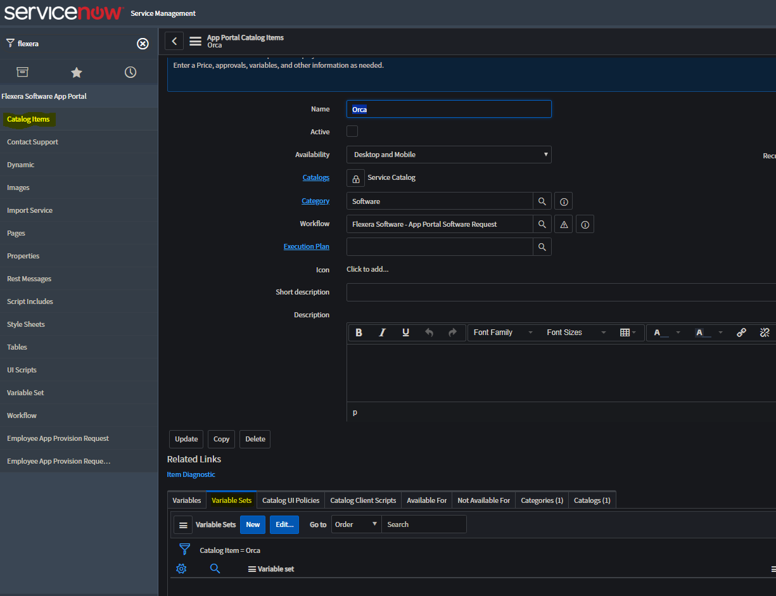Redo in the description editor
Screen dimensions: 776x596
[452, 333]
